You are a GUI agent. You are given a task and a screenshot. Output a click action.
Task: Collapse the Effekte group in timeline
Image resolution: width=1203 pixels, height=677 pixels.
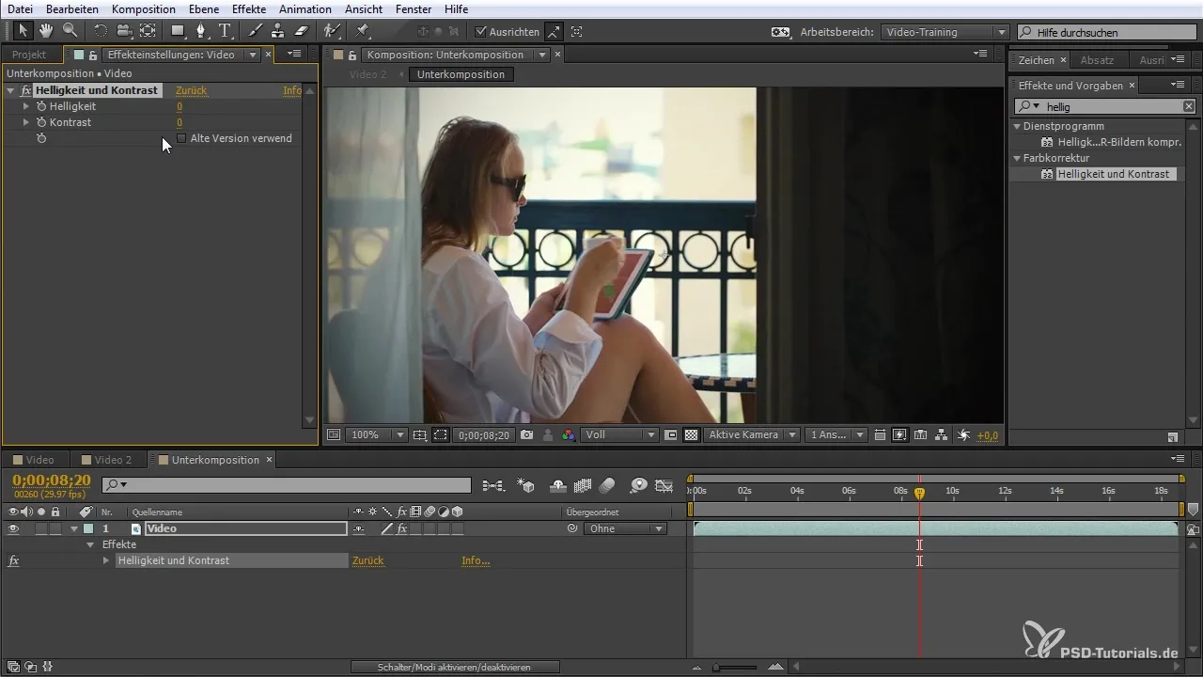(x=90, y=544)
